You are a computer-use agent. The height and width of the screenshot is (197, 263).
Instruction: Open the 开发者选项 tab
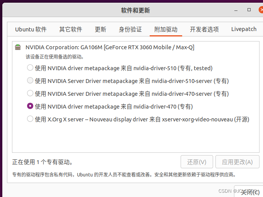204,29
